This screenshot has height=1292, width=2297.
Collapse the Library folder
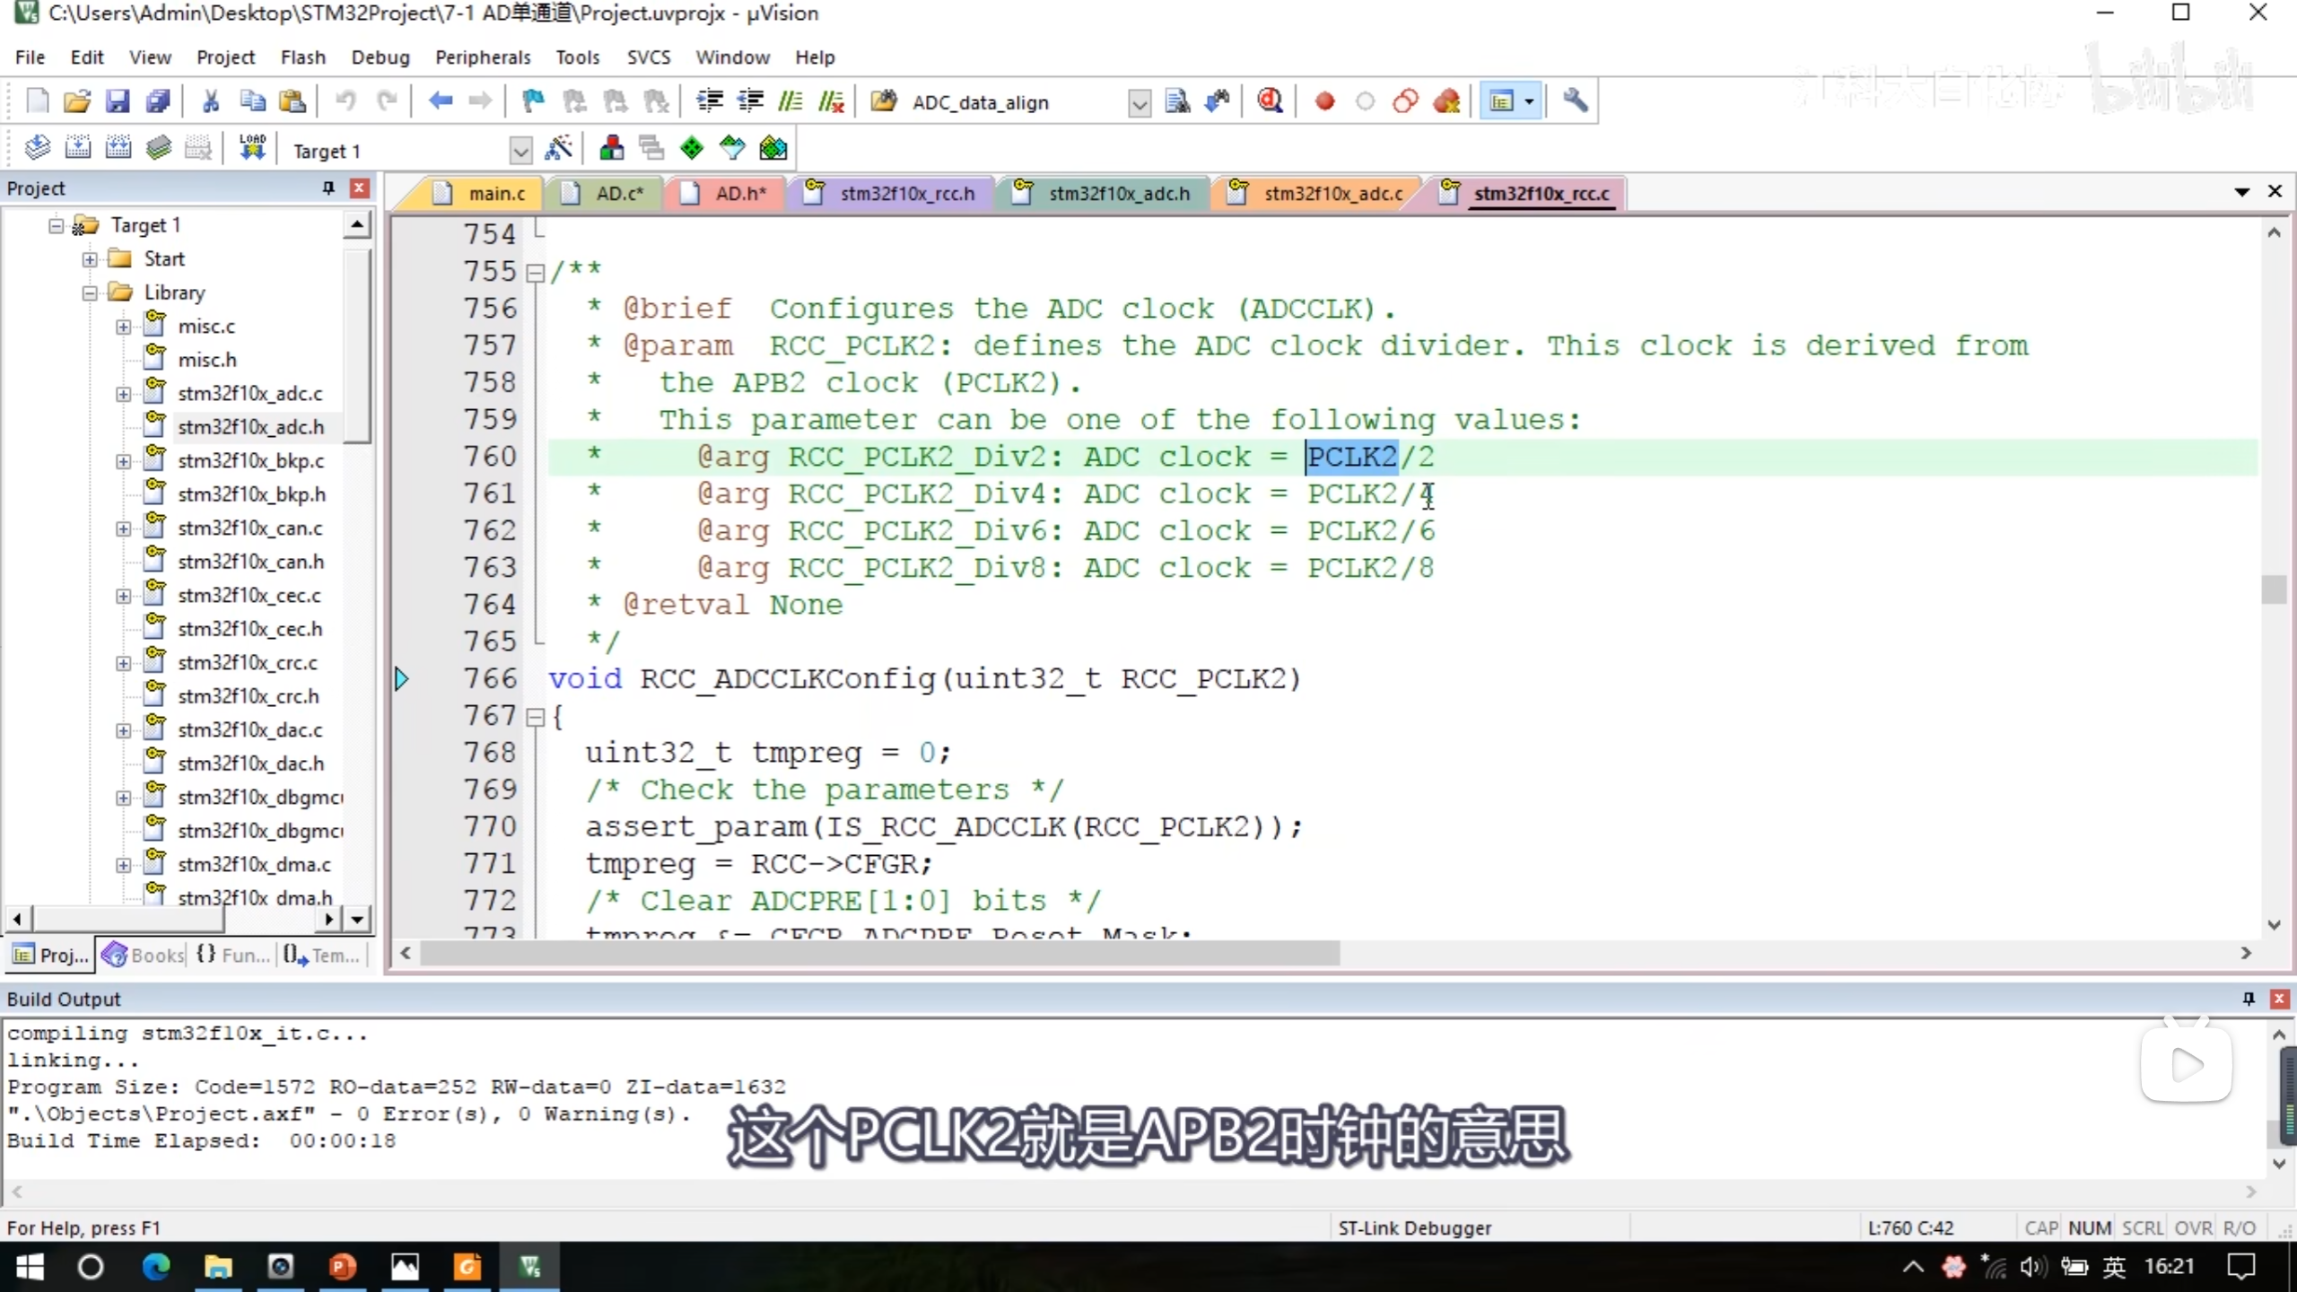[x=90, y=293]
